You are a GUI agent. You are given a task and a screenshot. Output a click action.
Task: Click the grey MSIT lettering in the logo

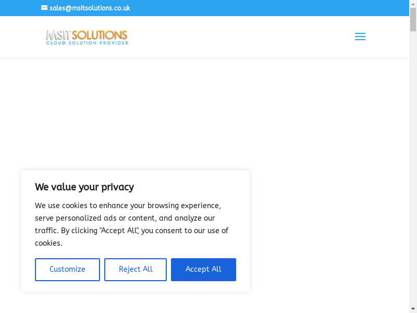(58, 35)
